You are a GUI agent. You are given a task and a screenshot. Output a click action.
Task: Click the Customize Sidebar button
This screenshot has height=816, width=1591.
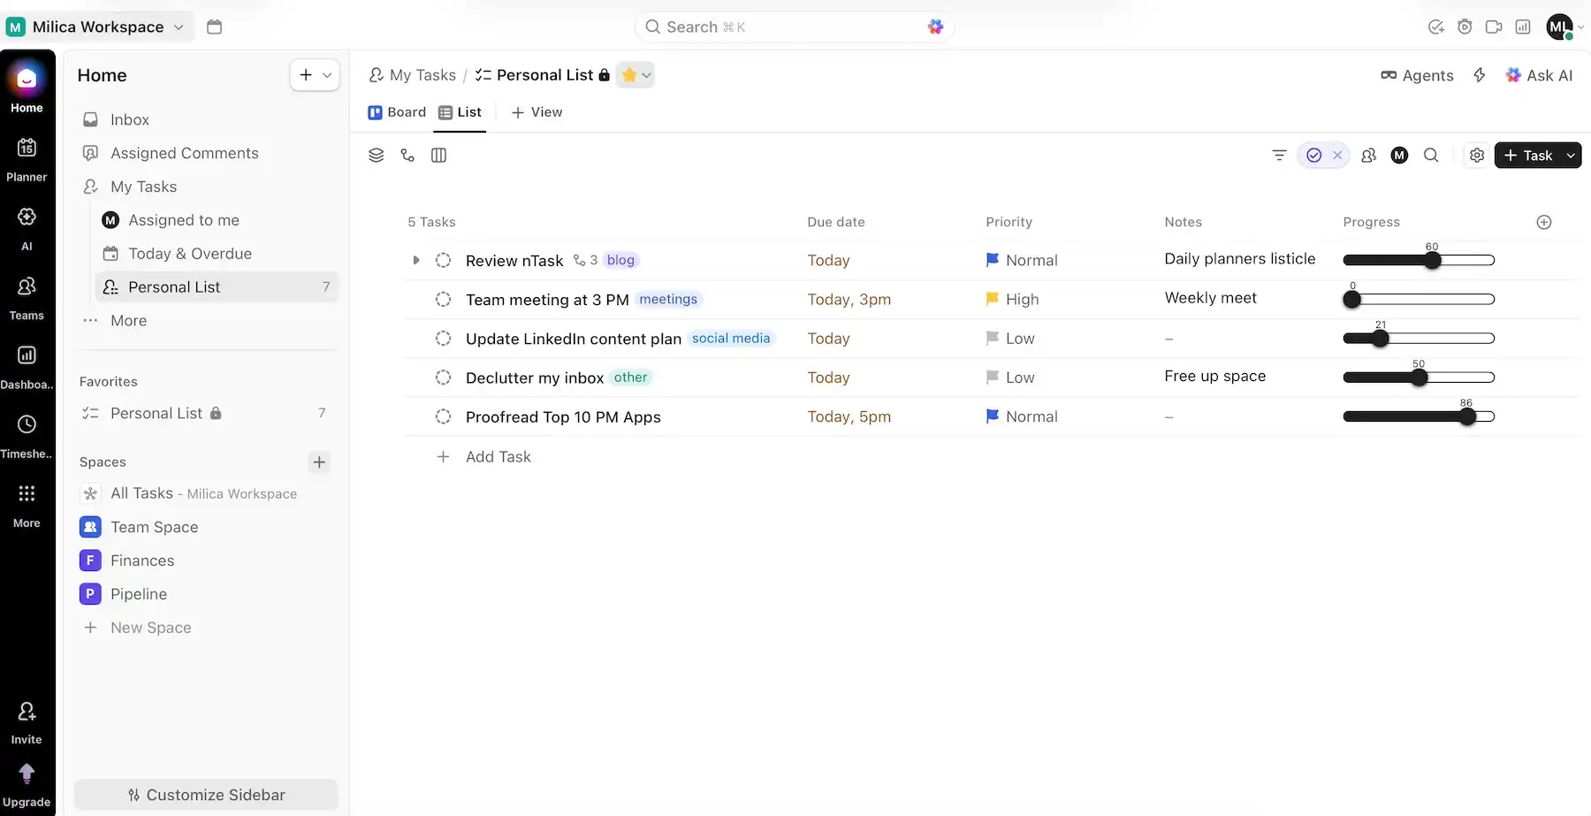[206, 795]
